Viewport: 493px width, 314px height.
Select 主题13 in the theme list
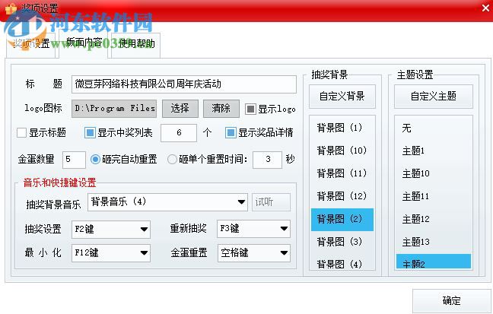(x=434, y=243)
